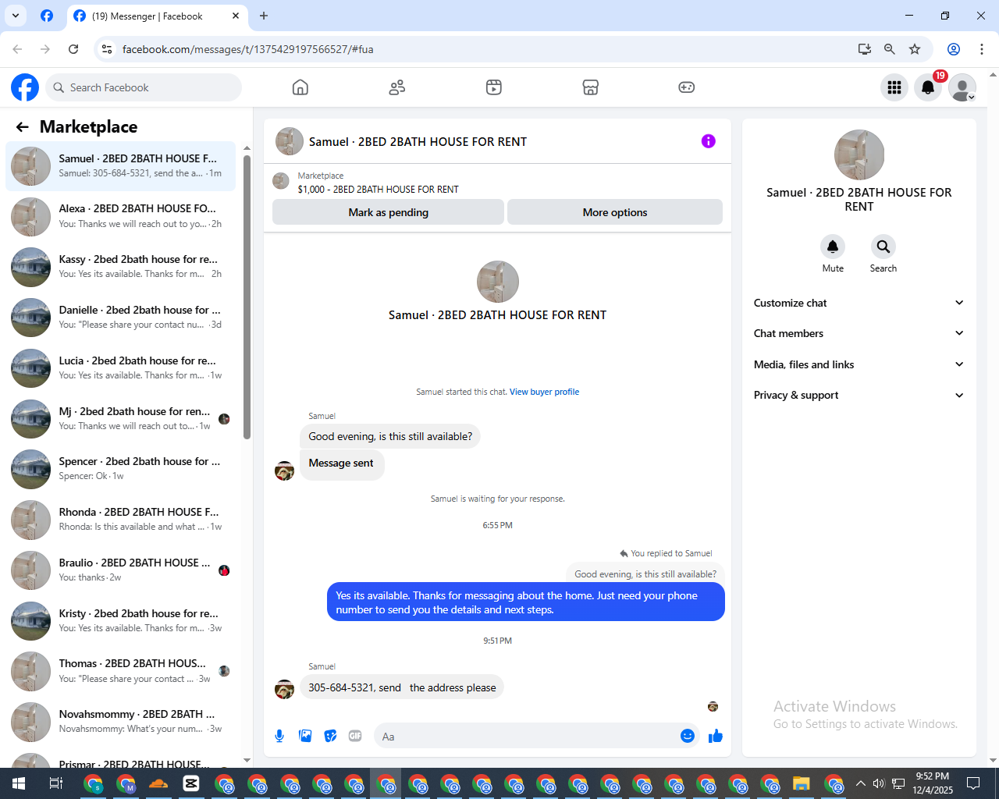Open the tab search dropdown in Chrome
Screen dimensions: 999x799
point(15,16)
